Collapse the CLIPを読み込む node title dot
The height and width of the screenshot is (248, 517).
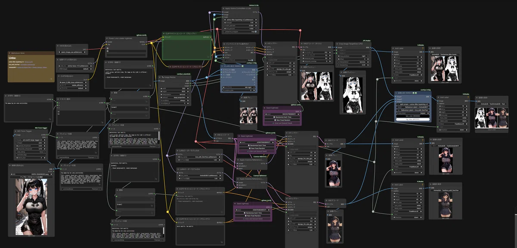(59, 76)
